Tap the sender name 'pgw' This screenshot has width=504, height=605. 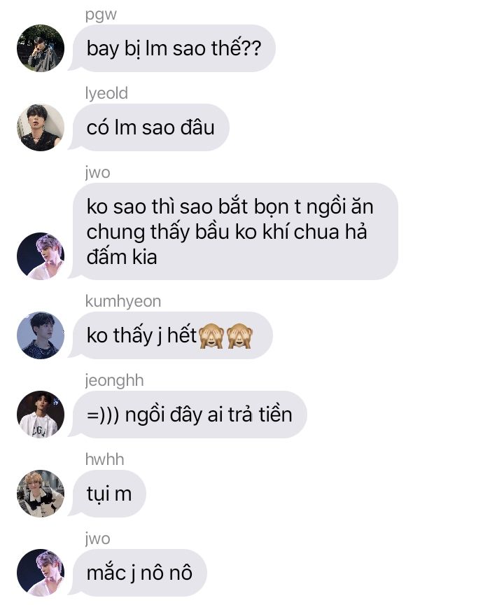101,15
